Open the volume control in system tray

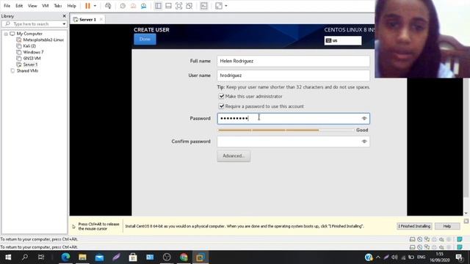[x=395, y=257]
